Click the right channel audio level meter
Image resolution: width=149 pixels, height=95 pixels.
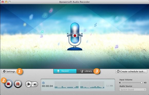[x=92, y=85]
